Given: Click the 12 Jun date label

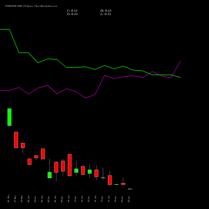Looking at the screenshot, I should tap(82, 199).
